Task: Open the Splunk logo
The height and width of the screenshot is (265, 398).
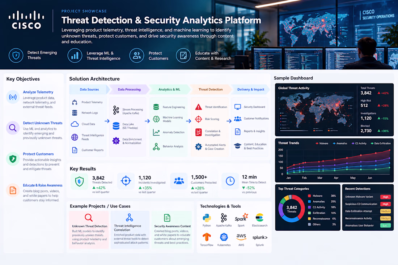Action: [x=260, y=238]
